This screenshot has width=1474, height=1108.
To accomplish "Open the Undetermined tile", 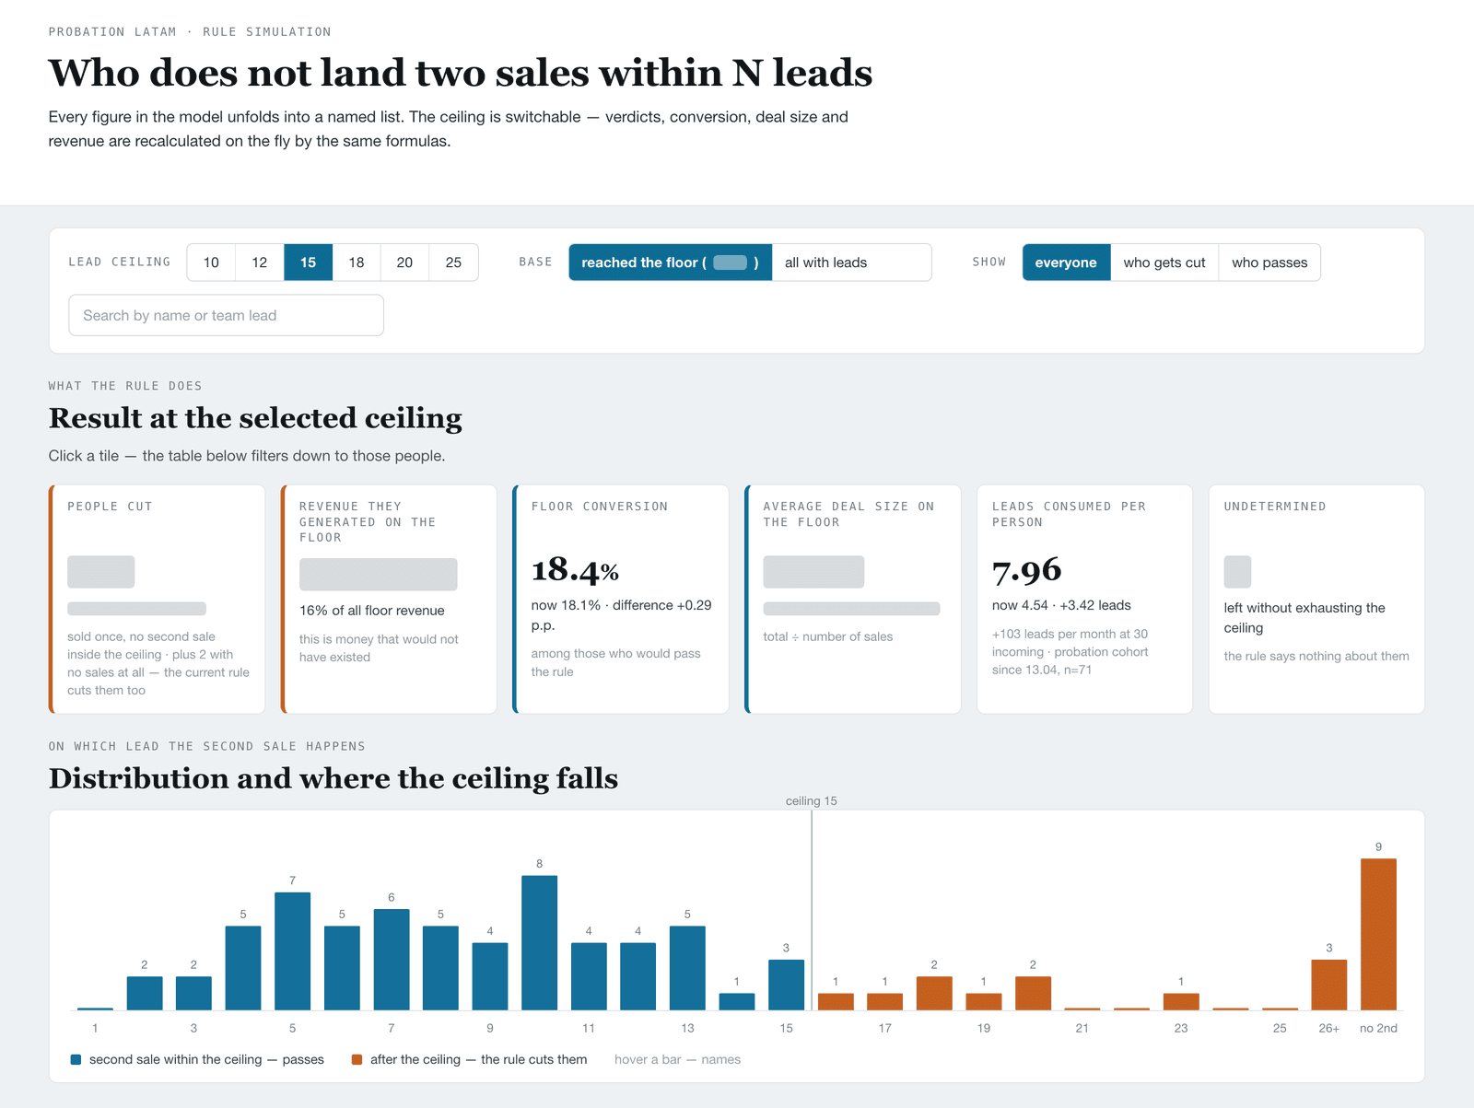I will 1316,599.
